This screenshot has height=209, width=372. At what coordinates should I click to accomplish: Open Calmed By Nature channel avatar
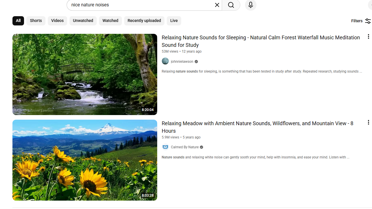[165, 147]
